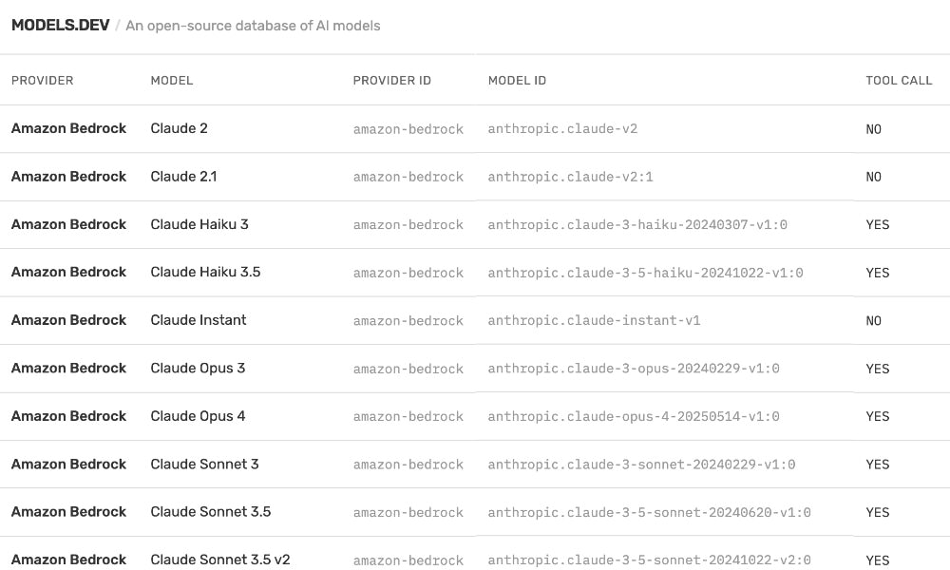Select the Claude Opus 4 model name
This screenshot has height=570, width=950.
(198, 416)
